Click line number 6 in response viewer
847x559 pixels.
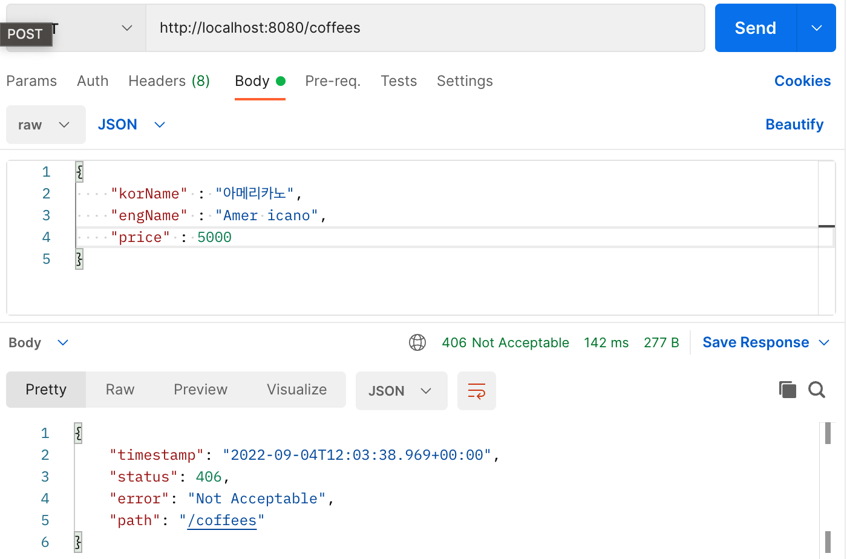(45, 542)
